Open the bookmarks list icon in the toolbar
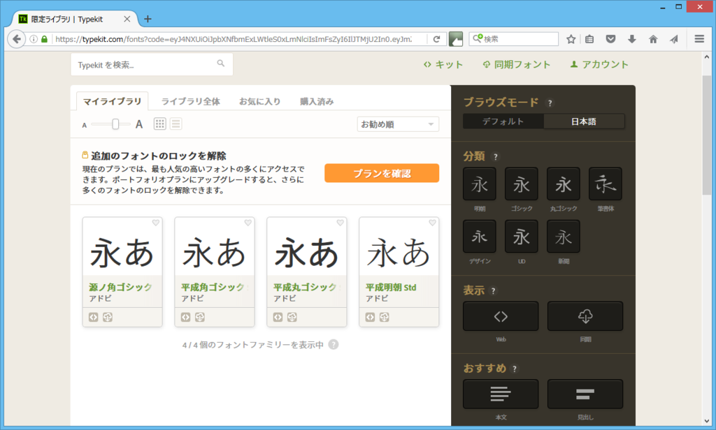 [x=589, y=39]
